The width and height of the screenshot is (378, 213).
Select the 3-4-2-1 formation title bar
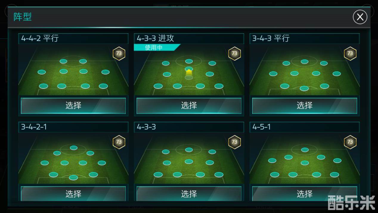73,127
